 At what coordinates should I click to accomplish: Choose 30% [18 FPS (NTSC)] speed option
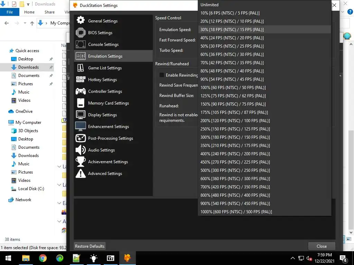tap(264, 30)
